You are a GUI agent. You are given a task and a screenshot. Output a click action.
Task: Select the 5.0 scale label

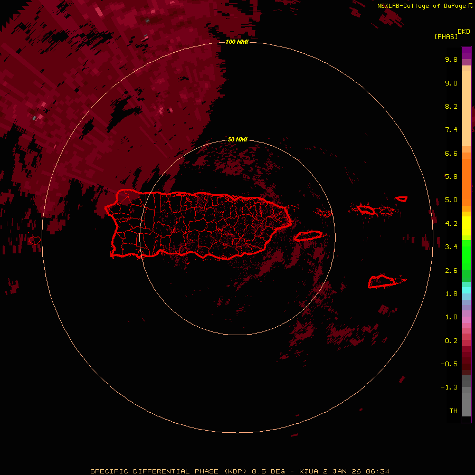pos(451,200)
